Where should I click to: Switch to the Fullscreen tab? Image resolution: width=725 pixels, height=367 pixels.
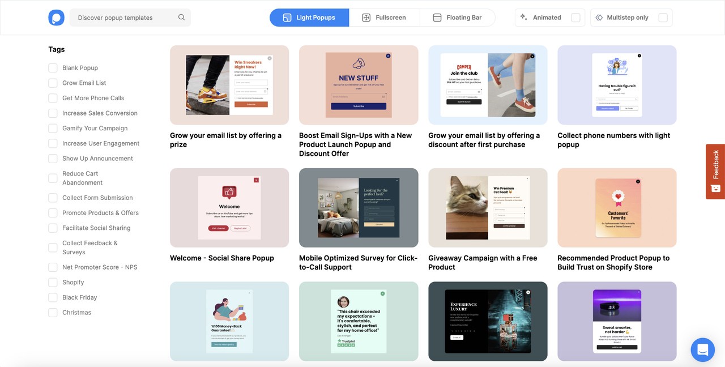click(x=384, y=18)
